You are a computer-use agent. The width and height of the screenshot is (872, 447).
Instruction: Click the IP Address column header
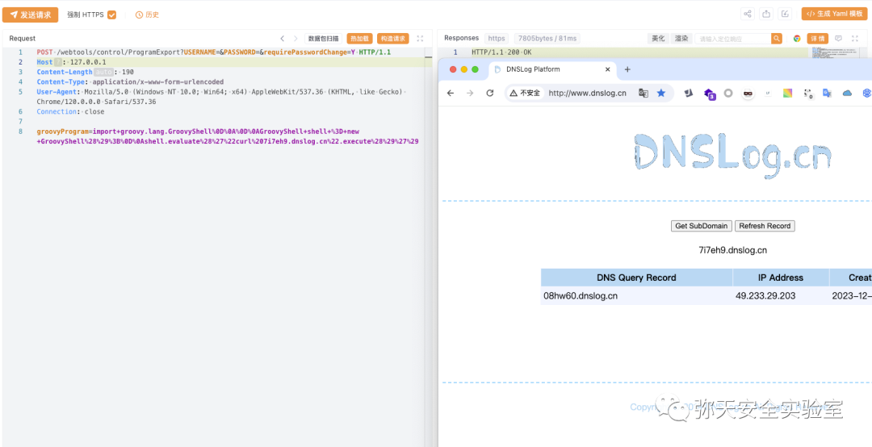click(x=781, y=278)
